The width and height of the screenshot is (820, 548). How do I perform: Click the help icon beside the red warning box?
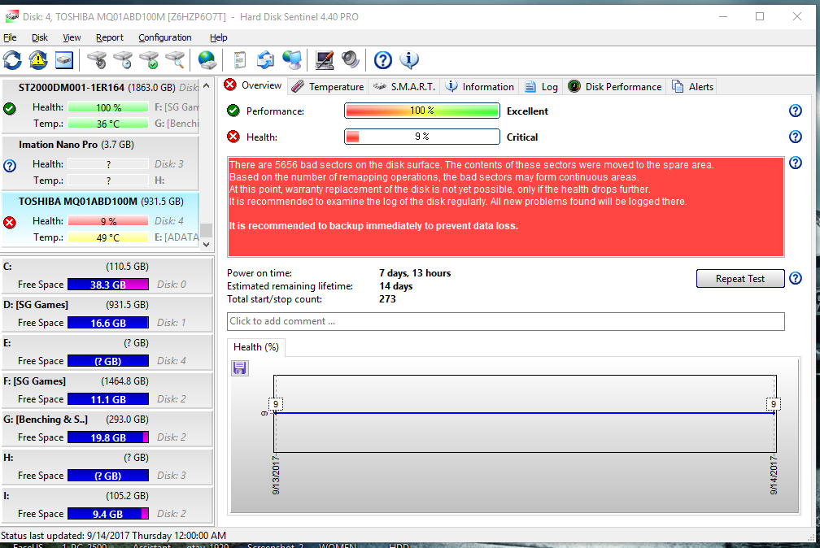[x=796, y=163]
